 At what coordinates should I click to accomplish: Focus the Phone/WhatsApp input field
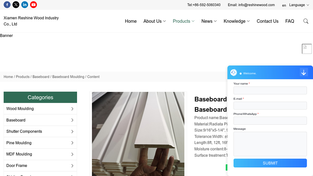click(x=270, y=121)
